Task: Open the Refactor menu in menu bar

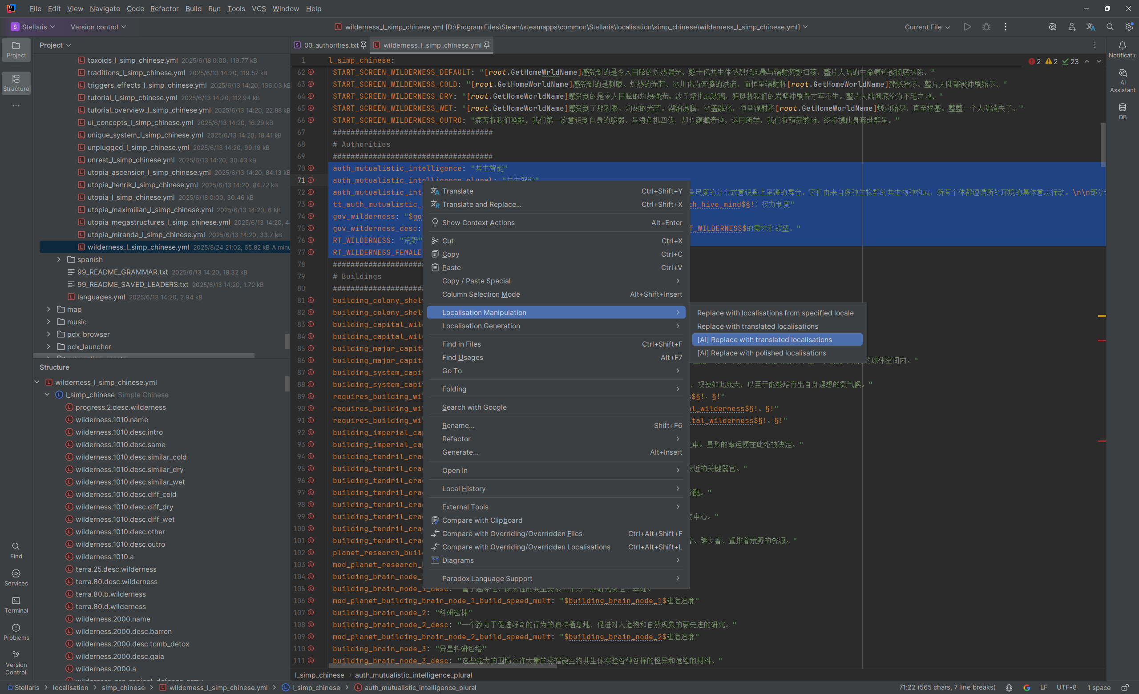Action: coord(164,8)
